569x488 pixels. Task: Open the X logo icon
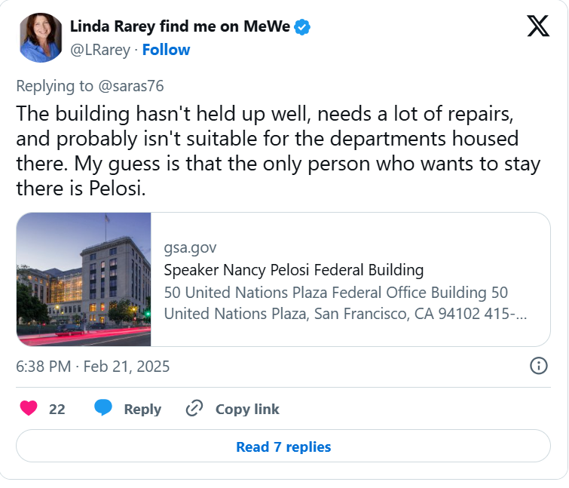538,26
